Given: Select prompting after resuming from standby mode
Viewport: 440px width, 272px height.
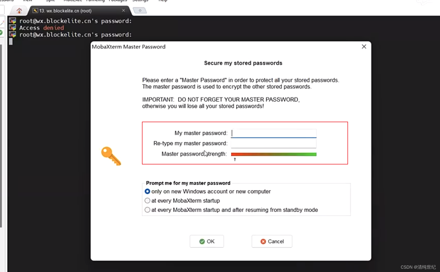Looking at the screenshot, I should 147,210.
